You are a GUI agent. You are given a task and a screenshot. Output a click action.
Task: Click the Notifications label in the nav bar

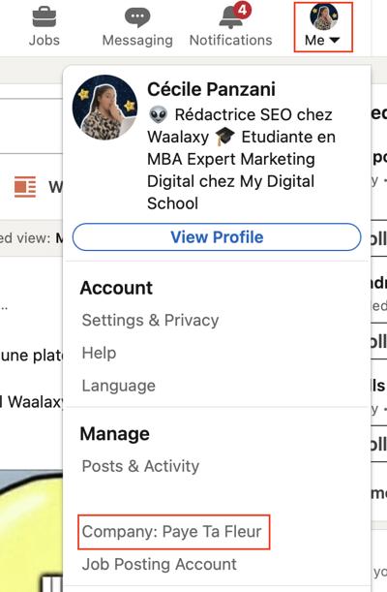[x=230, y=40]
